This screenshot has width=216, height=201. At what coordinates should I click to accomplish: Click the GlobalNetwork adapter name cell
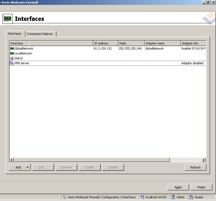click(x=154, y=48)
